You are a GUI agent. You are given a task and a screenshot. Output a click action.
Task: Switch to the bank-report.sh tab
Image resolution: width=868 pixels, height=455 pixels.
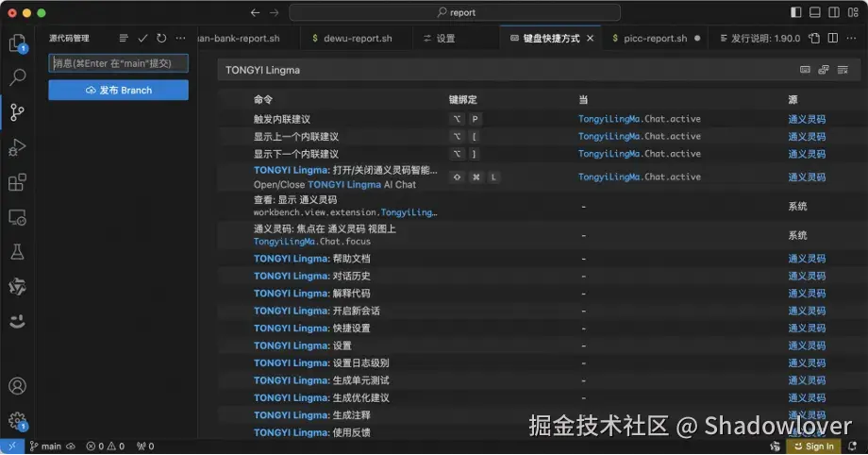[248, 39]
